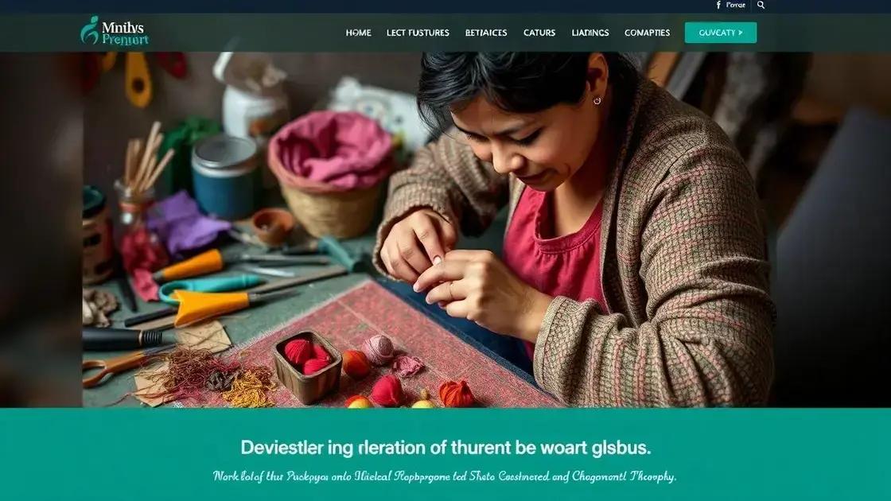Image resolution: width=891 pixels, height=501 pixels.
Task: Click the arrow inside the GUVCATY button
Action: point(741,33)
